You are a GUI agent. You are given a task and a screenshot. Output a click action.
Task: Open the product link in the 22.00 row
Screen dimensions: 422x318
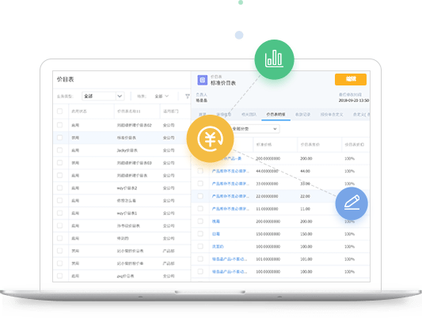pyautogui.click(x=230, y=196)
